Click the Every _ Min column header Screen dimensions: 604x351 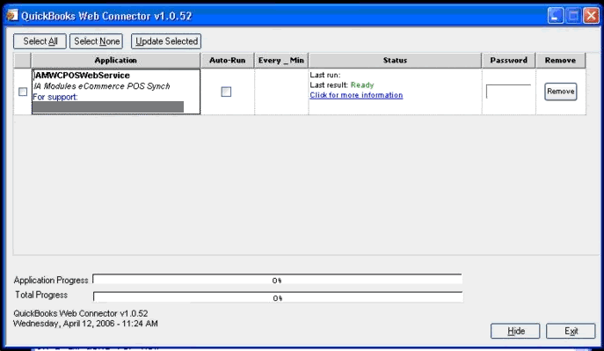281,61
